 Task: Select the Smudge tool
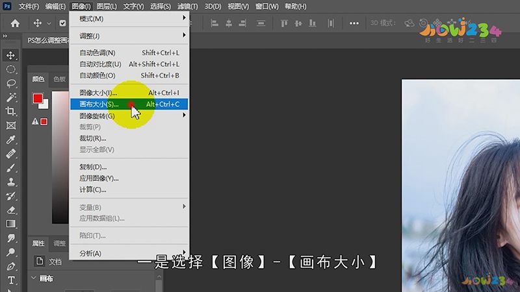(10, 238)
